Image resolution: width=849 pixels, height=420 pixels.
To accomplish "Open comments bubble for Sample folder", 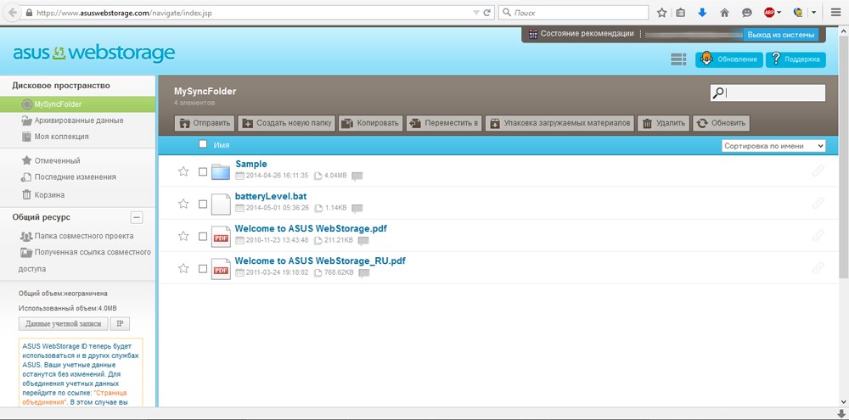I will 357,176.
